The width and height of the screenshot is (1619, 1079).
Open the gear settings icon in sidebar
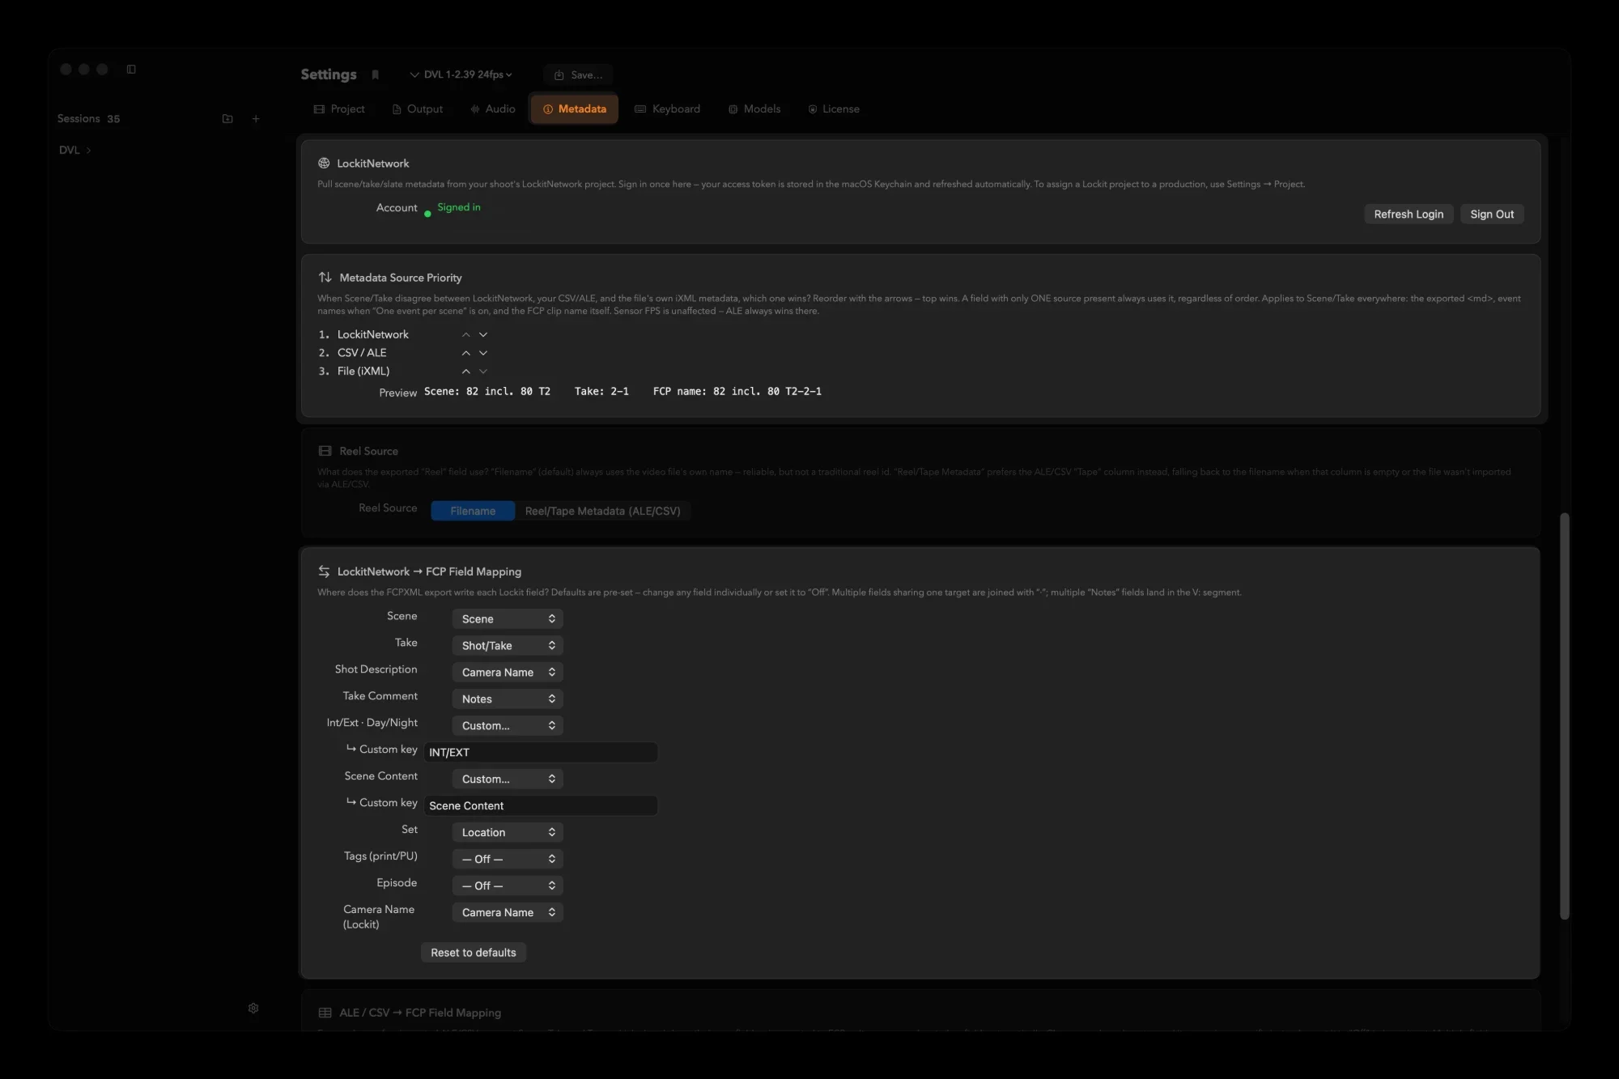click(x=253, y=1008)
